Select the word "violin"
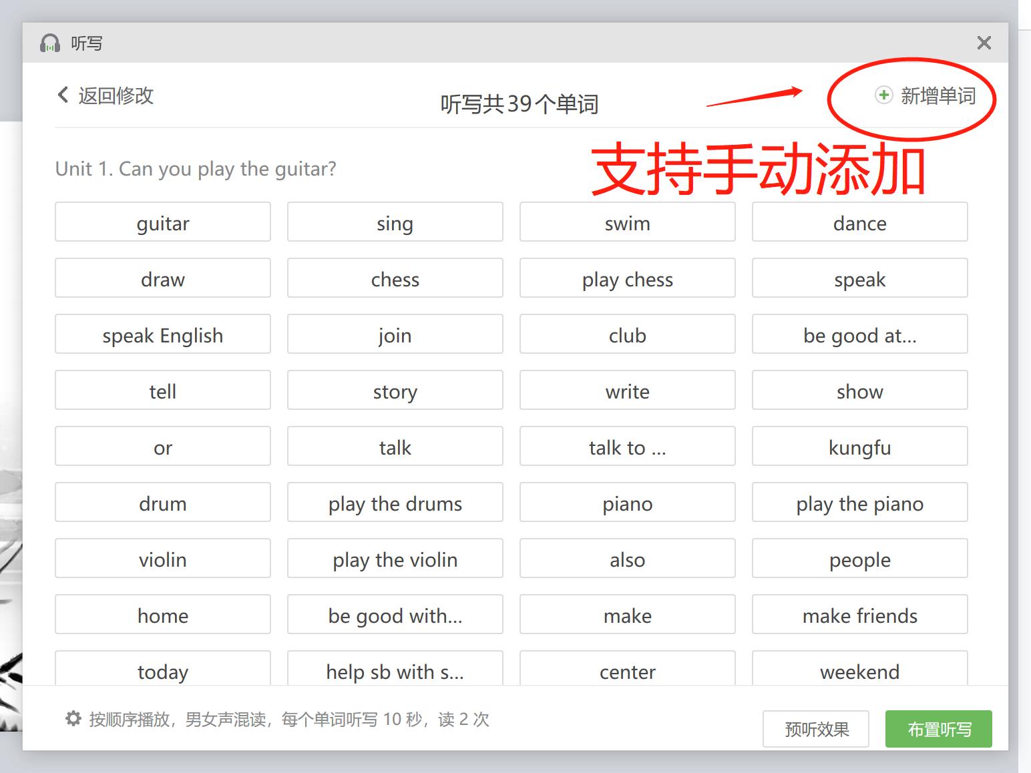The width and height of the screenshot is (1031, 773). (163, 558)
